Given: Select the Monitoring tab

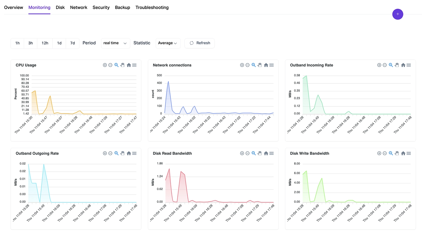Looking at the screenshot, I should (39, 8).
